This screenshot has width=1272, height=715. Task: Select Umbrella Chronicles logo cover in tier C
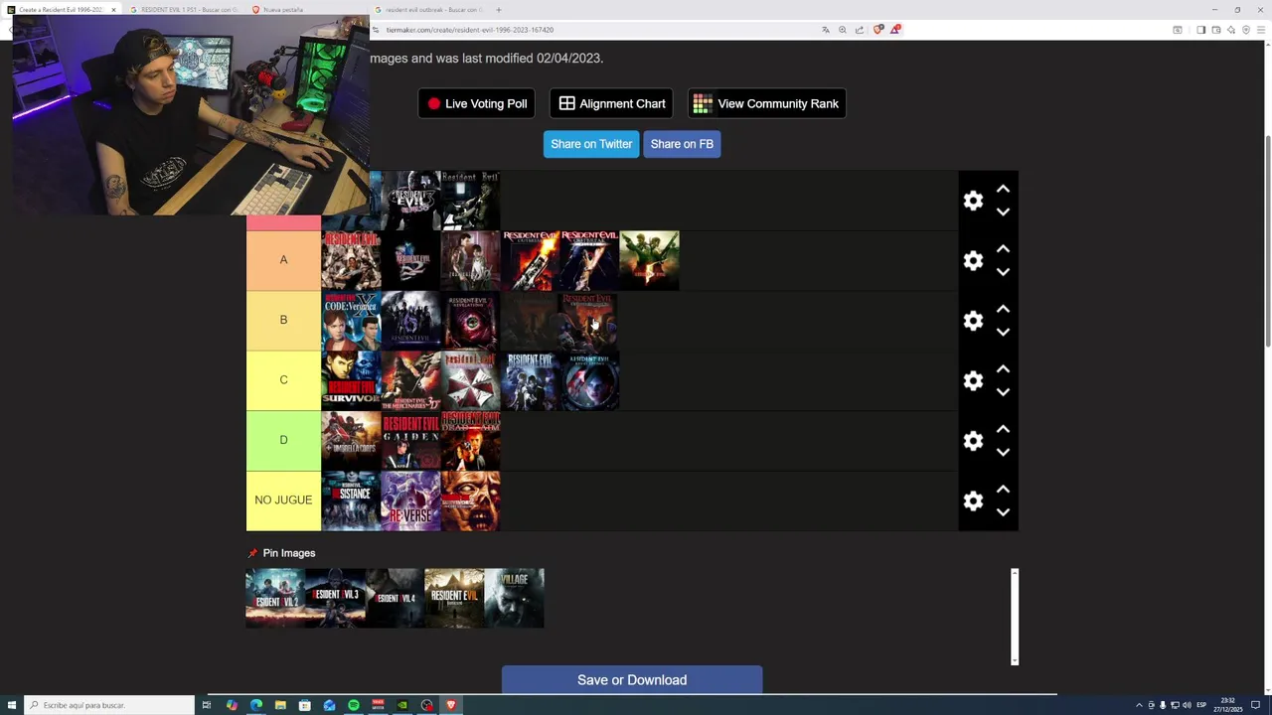pos(470,380)
